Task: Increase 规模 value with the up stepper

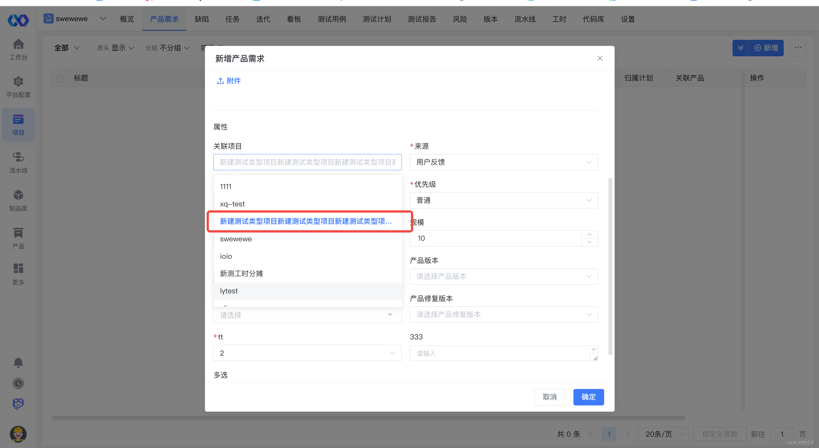Action: tap(589, 234)
